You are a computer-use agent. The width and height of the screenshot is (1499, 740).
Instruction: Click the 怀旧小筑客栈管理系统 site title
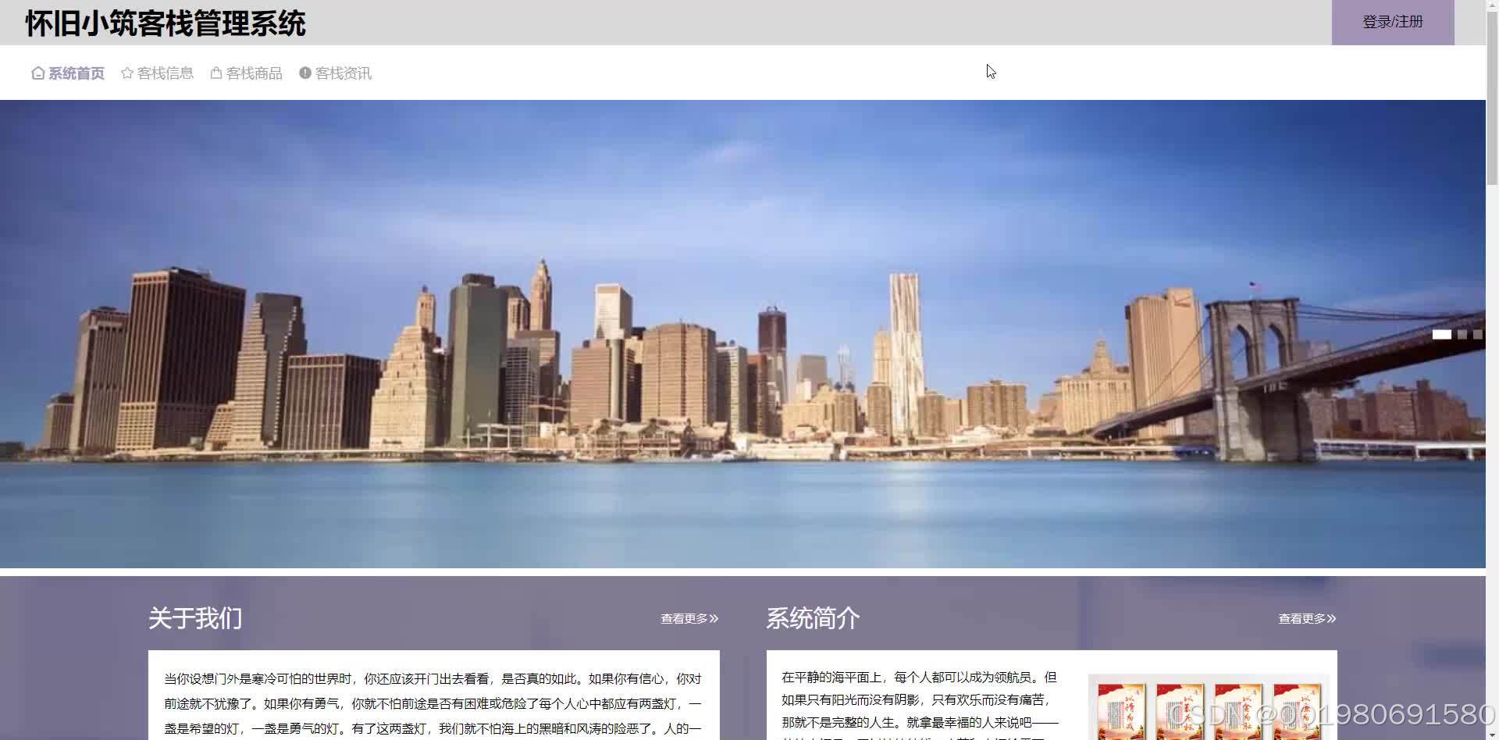[x=167, y=23]
